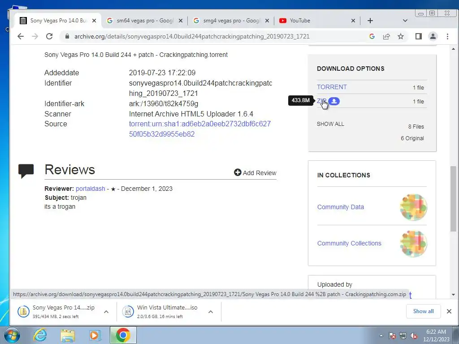Image resolution: width=459 pixels, height=344 pixels.
Task: Click the ZIP download link
Action: click(x=321, y=101)
